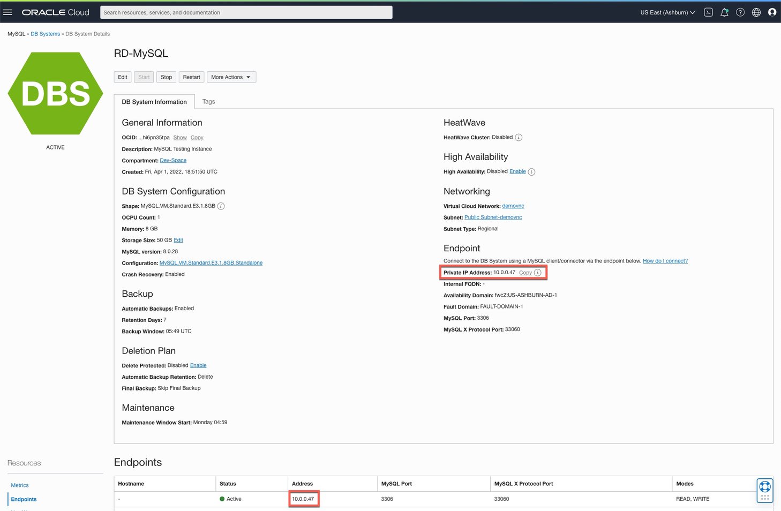Open the Dev-Space compartment link
Viewport: 781px width, 511px height.
(173, 160)
